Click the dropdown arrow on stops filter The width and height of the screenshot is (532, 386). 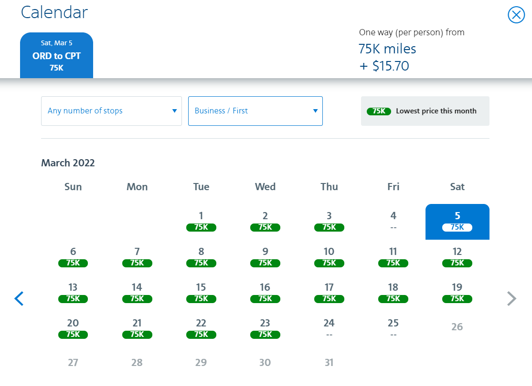pyautogui.click(x=174, y=111)
